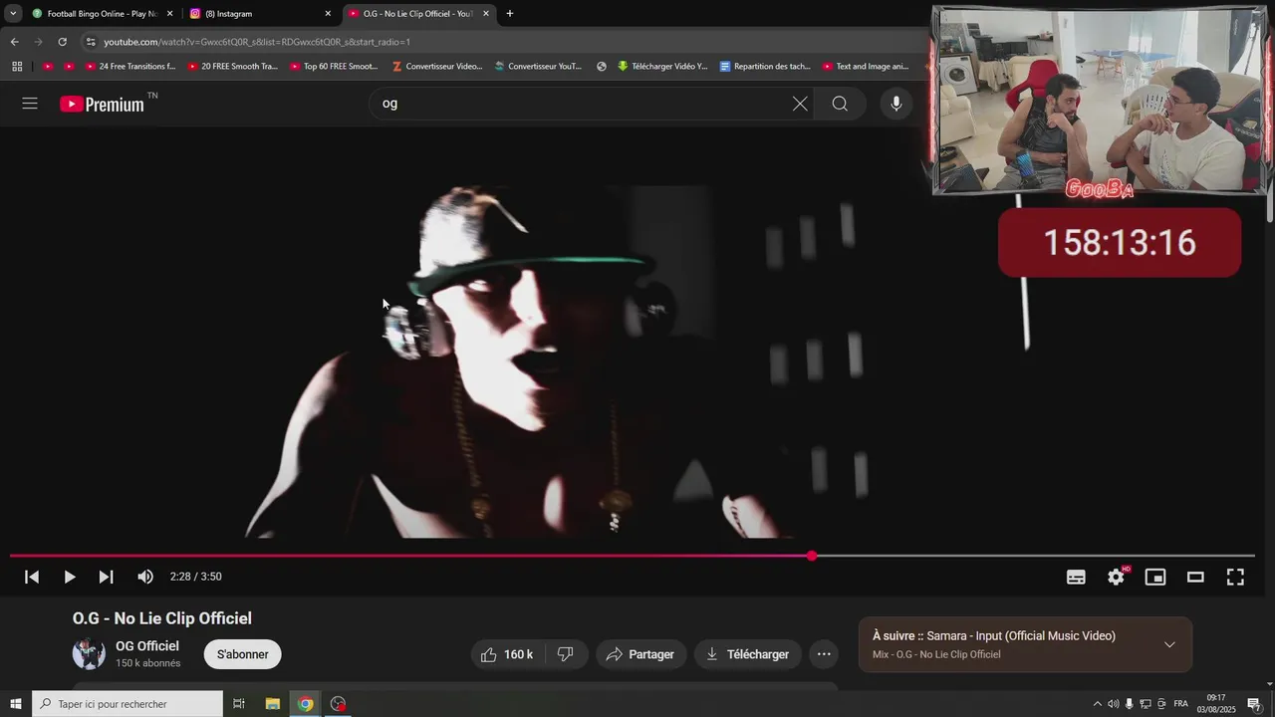Click the address bar URL
Viewport: 1275px width, 717px height.
pos(257,42)
